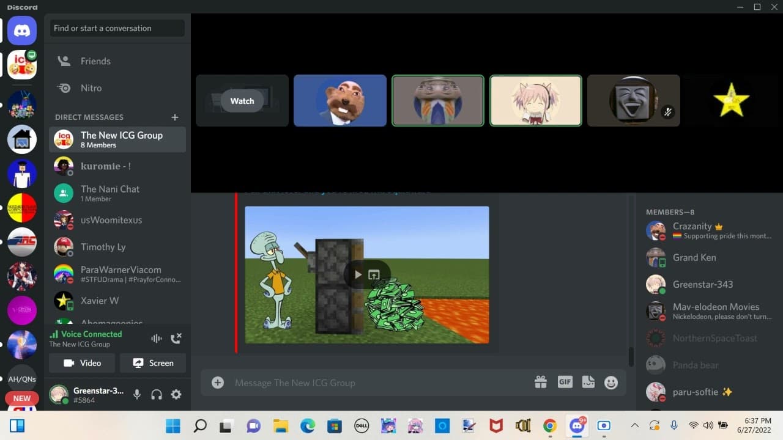Focus Find or start a conversation box
The height and width of the screenshot is (440, 783).
117,28
